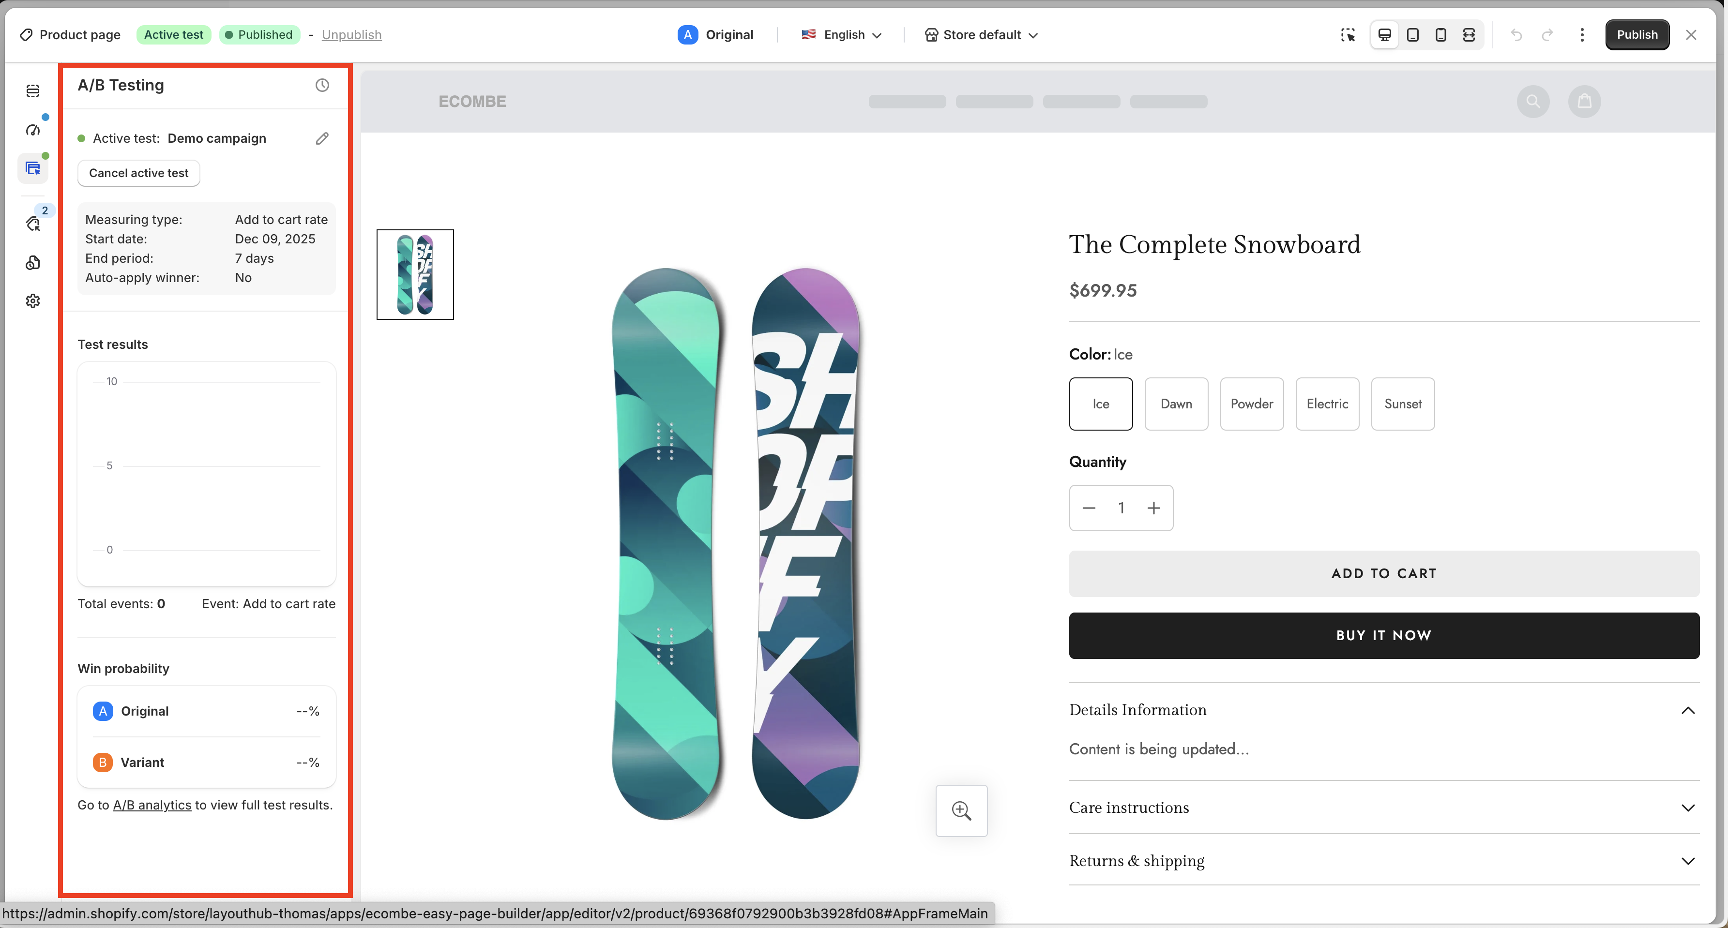The image size is (1728, 928).
Task: Switch to mobile preview device
Action: [1440, 35]
